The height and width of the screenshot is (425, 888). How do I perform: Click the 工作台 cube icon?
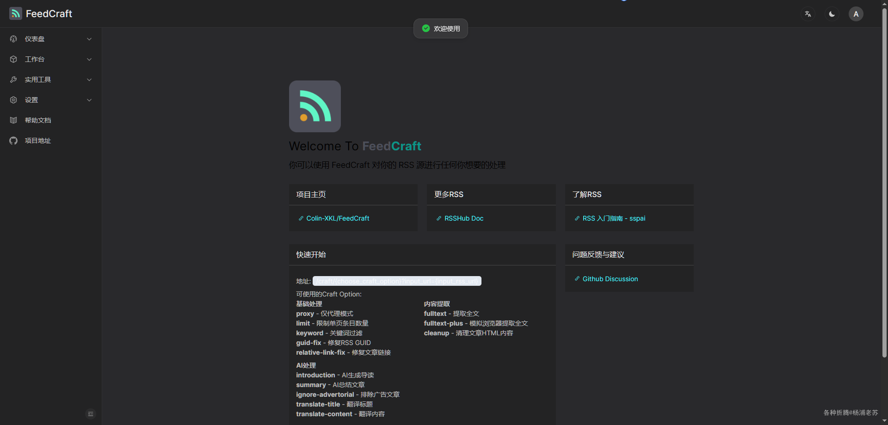[x=13, y=59]
